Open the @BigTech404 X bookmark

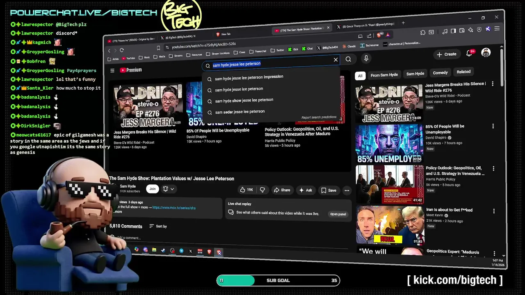[327, 48]
